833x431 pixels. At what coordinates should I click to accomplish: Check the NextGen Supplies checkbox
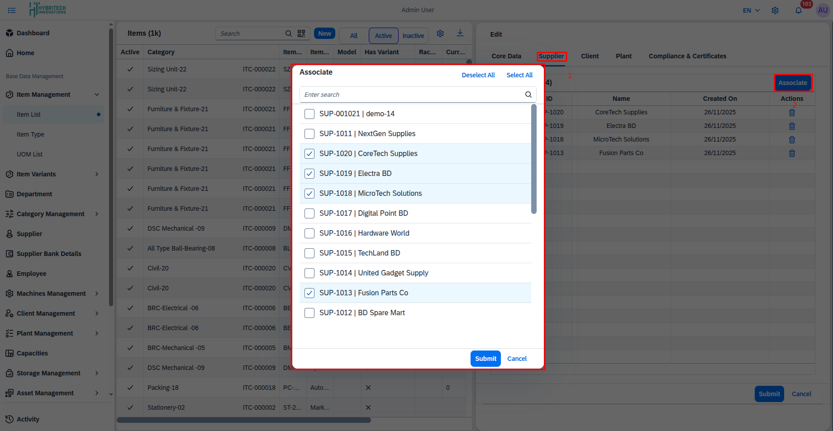pyautogui.click(x=309, y=133)
